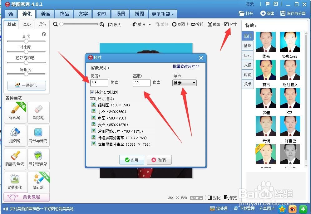Select the 基础 effects category
The image size is (311, 214).
[248, 46]
